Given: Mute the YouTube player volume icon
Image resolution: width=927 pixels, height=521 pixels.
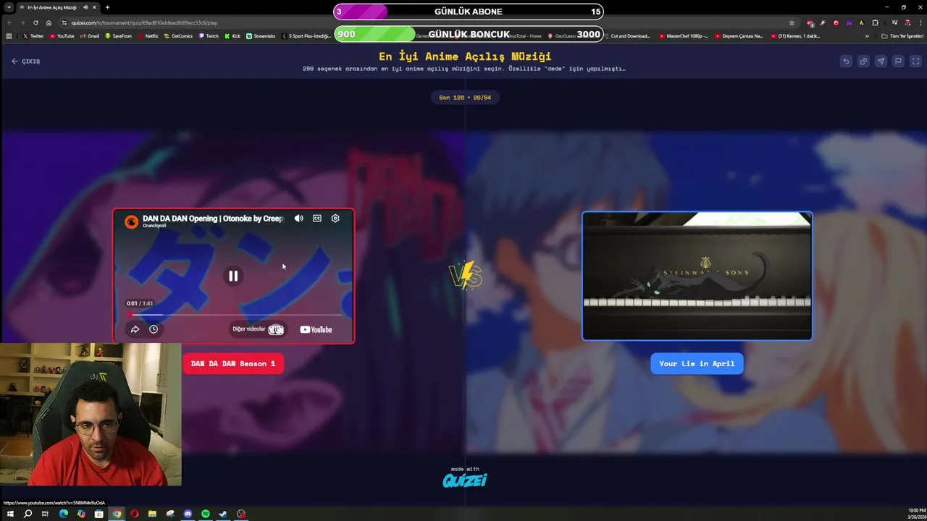Looking at the screenshot, I should [298, 219].
